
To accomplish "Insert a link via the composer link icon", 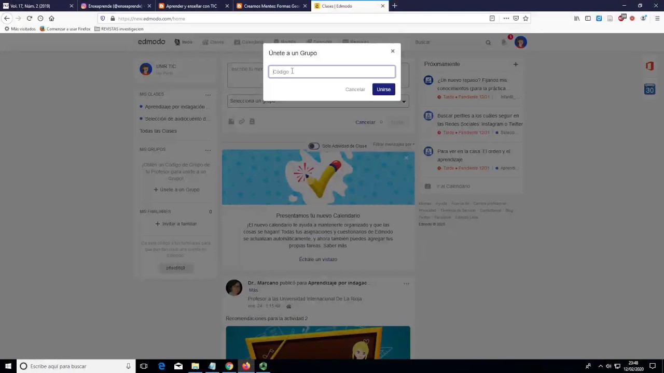I will click(x=241, y=121).
